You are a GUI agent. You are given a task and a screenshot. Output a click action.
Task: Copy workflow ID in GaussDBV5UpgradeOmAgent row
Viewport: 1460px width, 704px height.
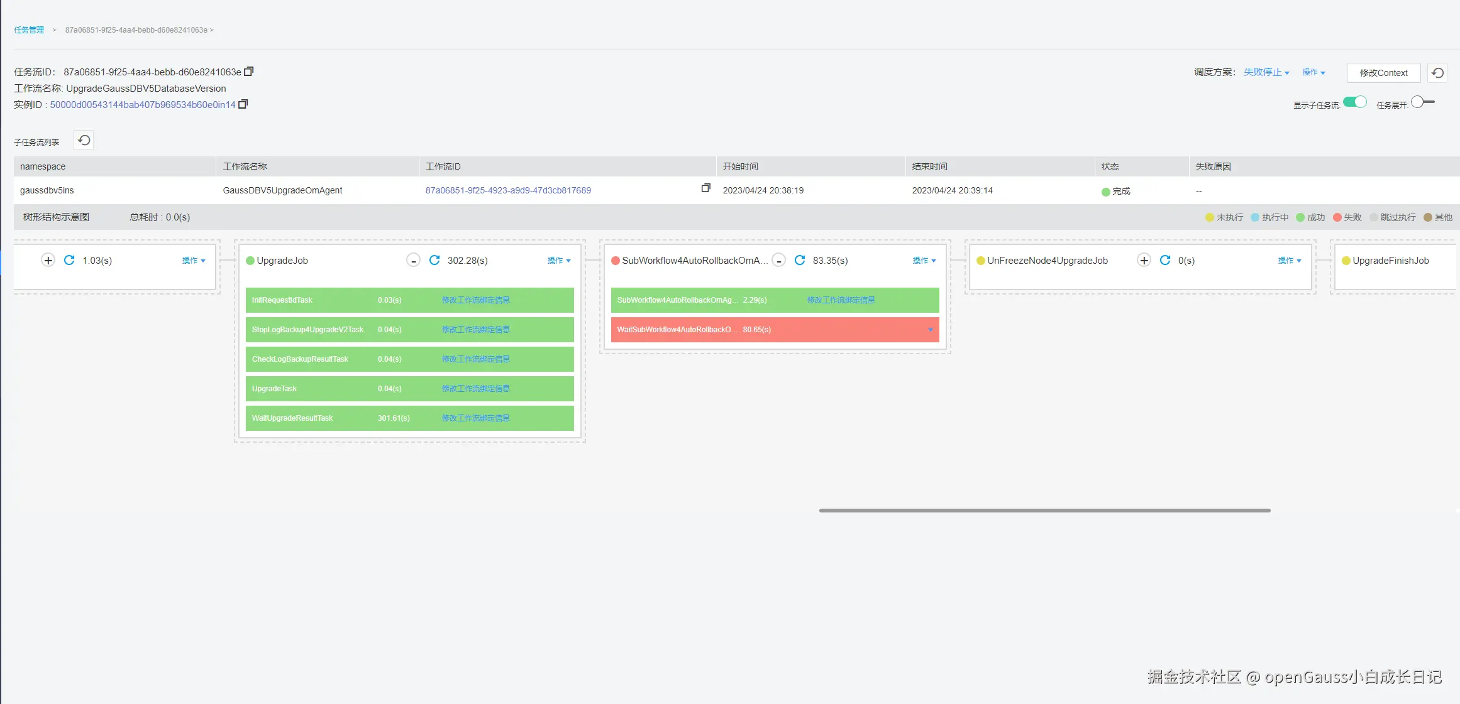(705, 188)
